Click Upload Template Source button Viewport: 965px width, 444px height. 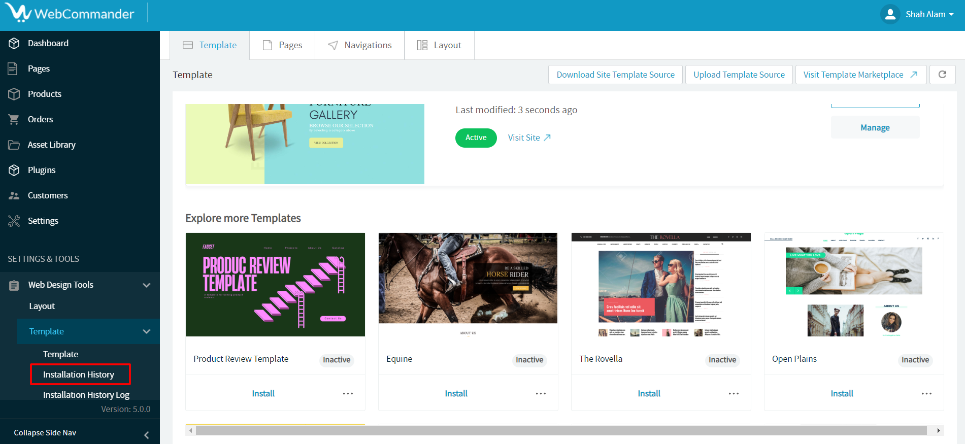(x=739, y=75)
